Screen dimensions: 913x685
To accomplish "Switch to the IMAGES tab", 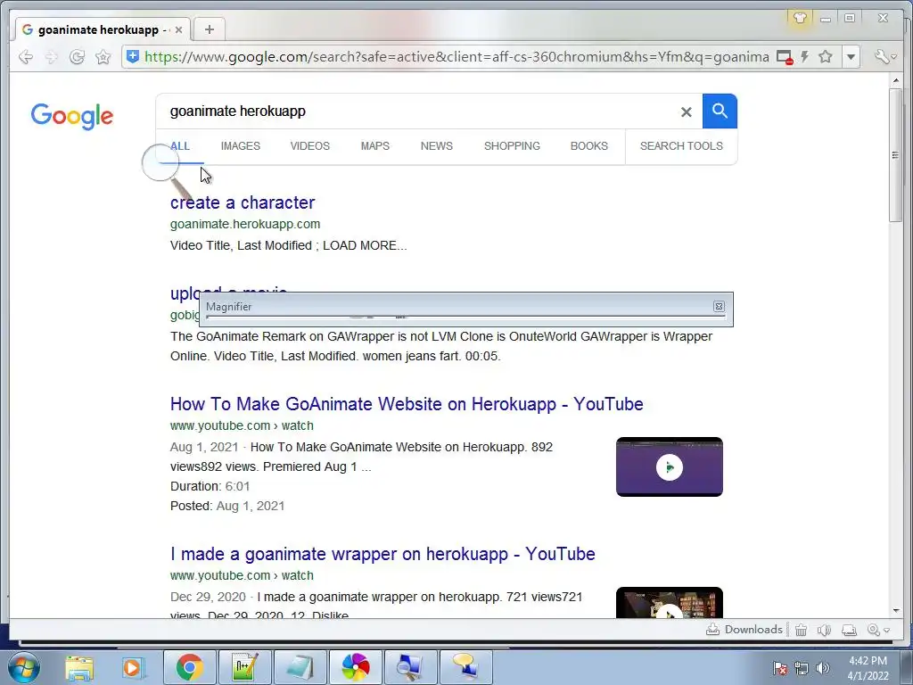I will (x=241, y=146).
